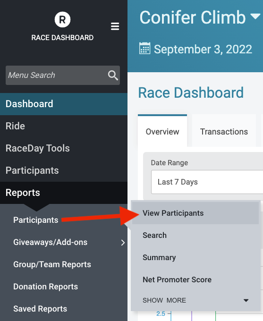Expand the Giveaways/Add-ons submenu chevron

tap(123, 243)
